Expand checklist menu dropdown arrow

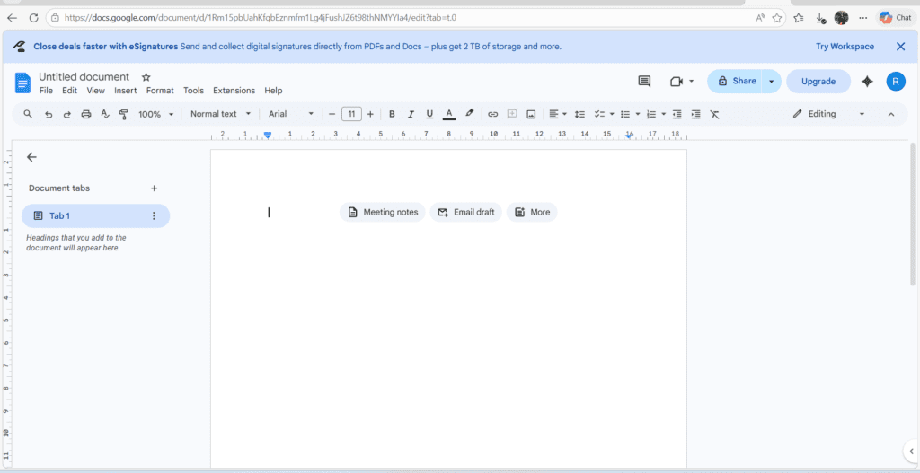click(x=611, y=114)
